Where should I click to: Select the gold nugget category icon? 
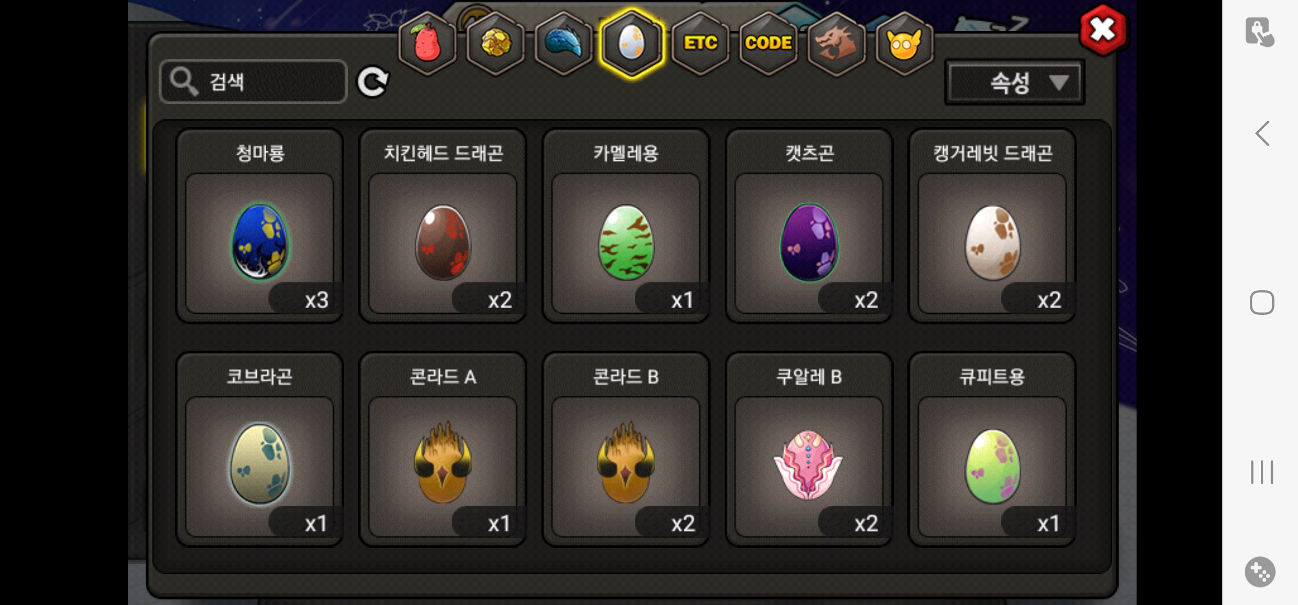(495, 43)
